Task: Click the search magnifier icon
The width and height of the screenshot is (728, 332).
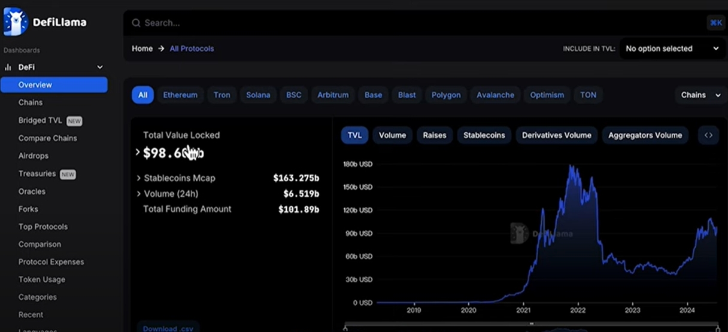Action: click(x=136, y=23)
